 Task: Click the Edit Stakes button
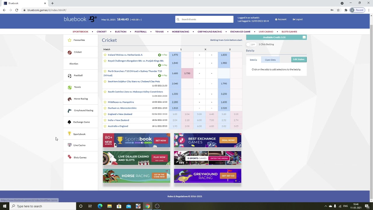click(x=299, y=60)
